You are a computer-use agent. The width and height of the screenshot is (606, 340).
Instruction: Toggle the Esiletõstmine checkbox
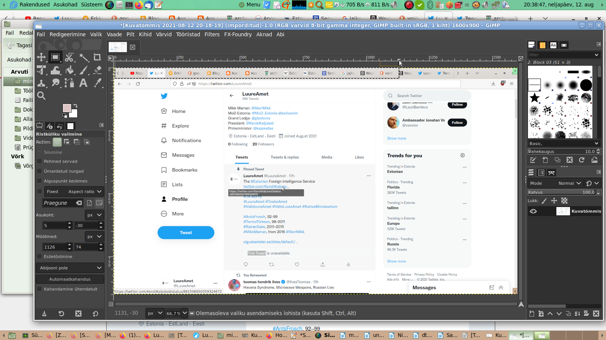[39, 257]
